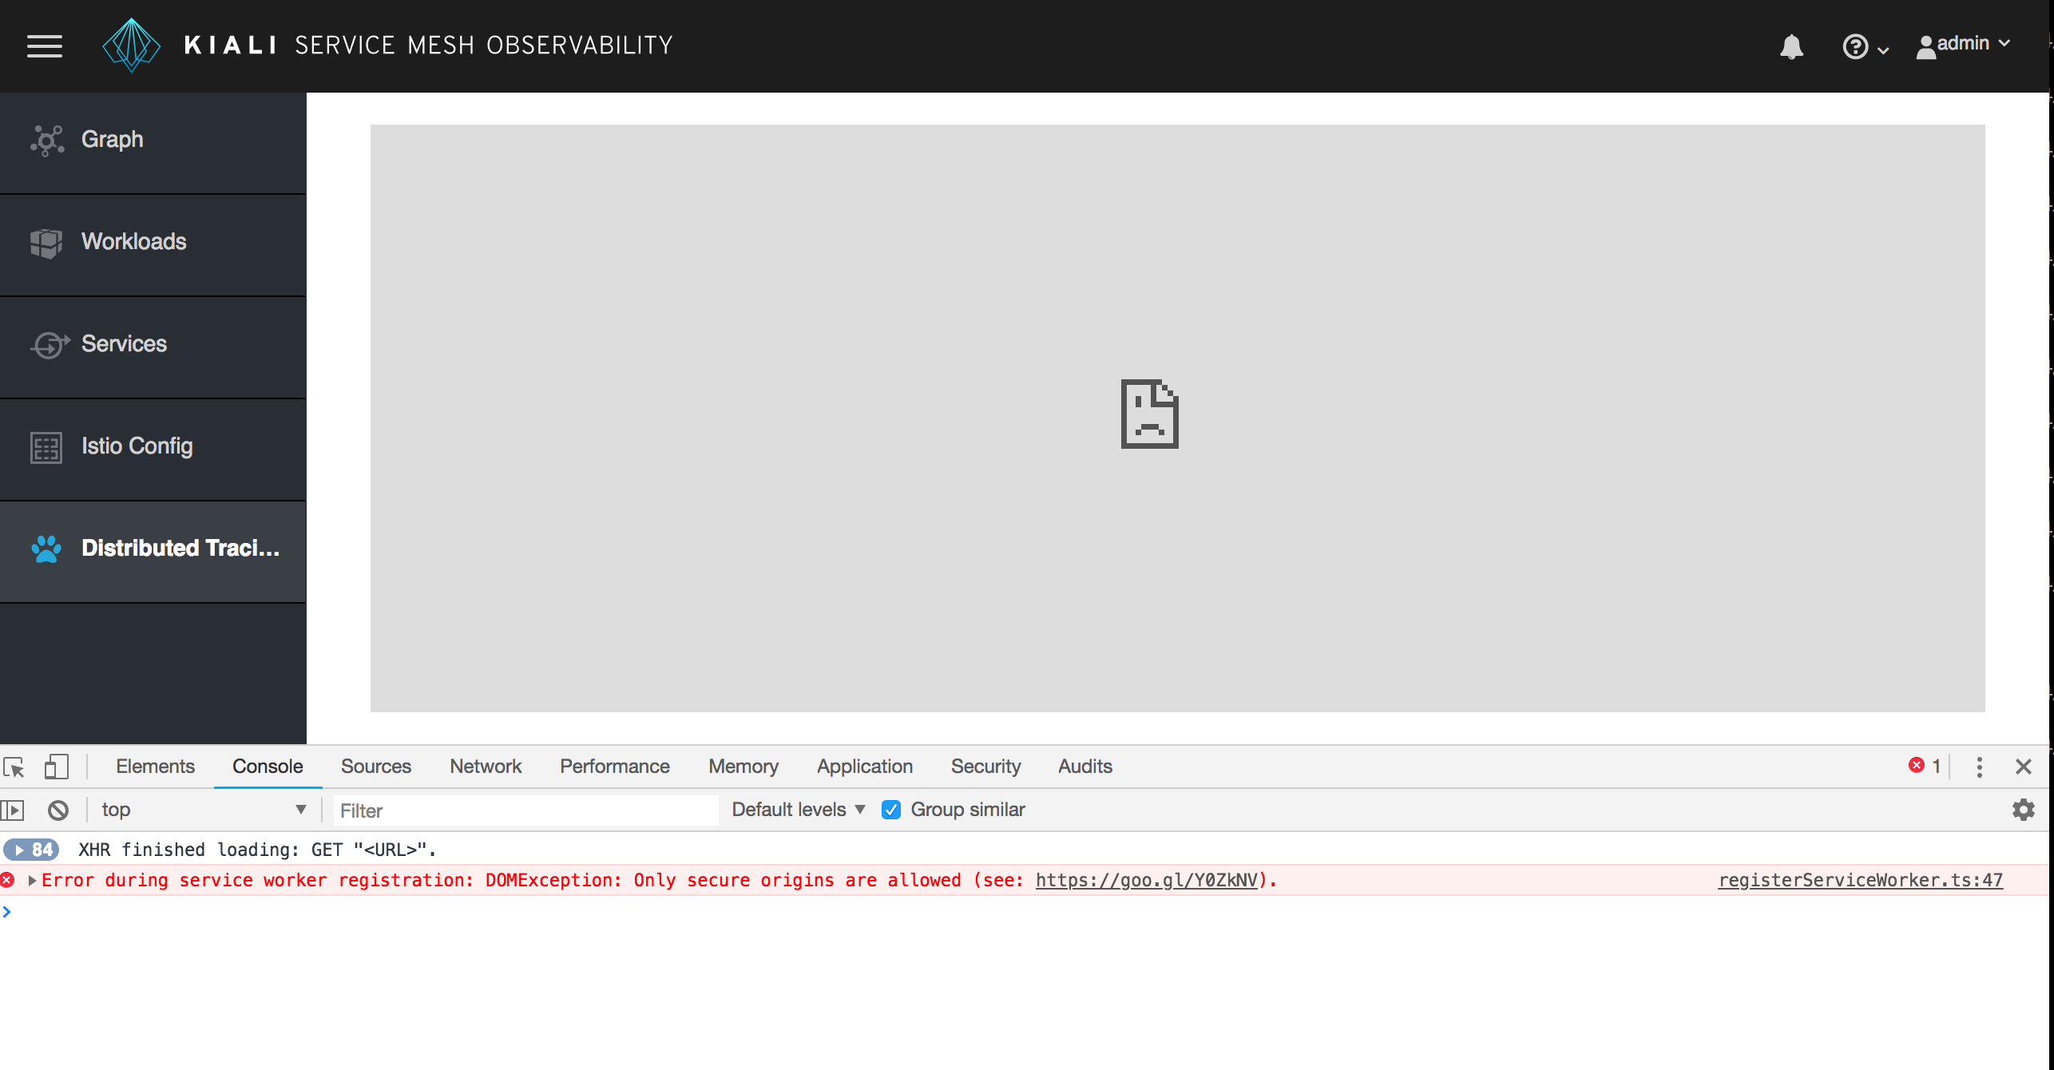Open the registerServiceWorker.ts:47 source link

(x=1860, y=881)
